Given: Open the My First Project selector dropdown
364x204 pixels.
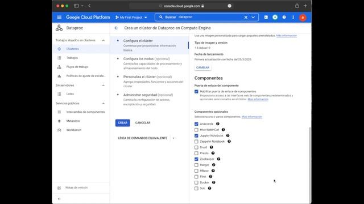Looking at the screenshot, I should (131, 18).
